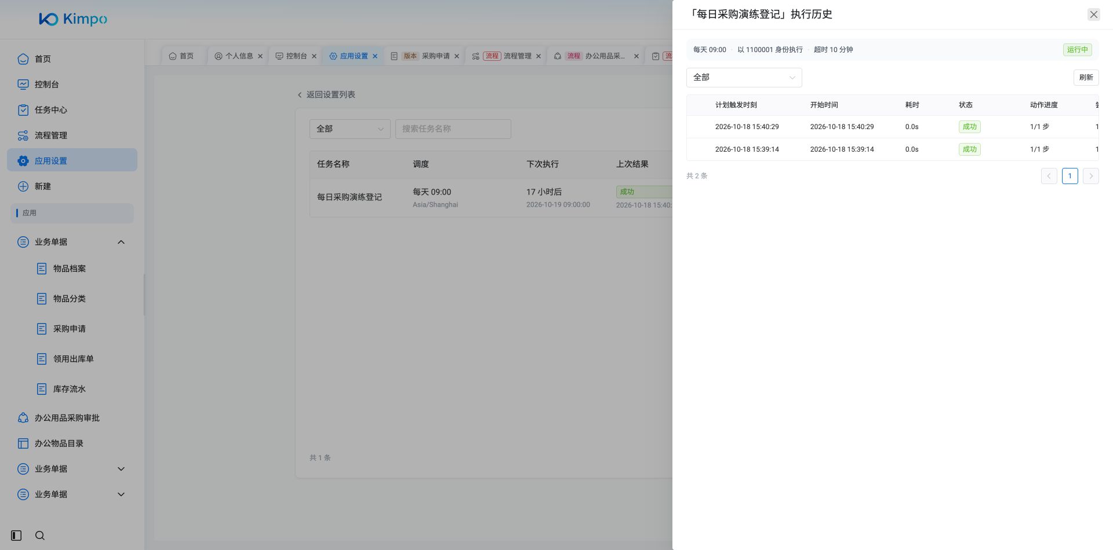Select the 每日采购演练登记 task row
The width and height of the screenshot is (1113, 550).
tap(491, 197)
